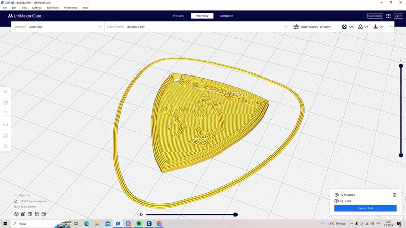Select the CE3V3SE_volvokeychain object entry
The width and height of the screenshot is (406, 228).
click(33, 201)
